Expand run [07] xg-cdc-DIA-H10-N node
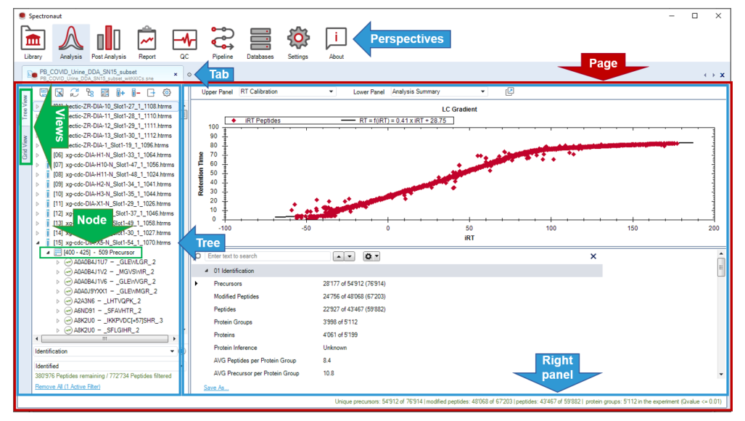The image size is (745, 421). [38, 165]
